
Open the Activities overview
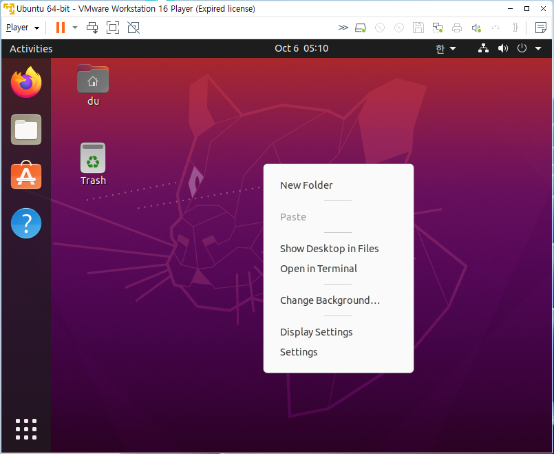coord(31,49)
